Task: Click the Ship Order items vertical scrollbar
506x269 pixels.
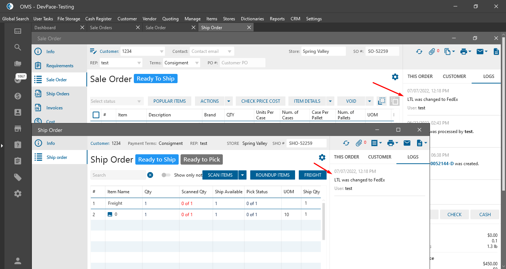Action: tap(323, 222)
